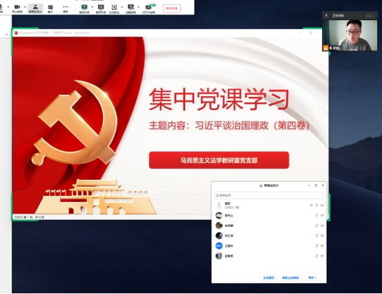Click the Unmute All button
The image size is (382, 294).
click(290, 277)
